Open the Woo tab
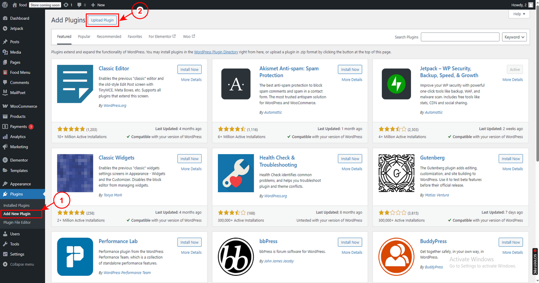 click(189, 37)
